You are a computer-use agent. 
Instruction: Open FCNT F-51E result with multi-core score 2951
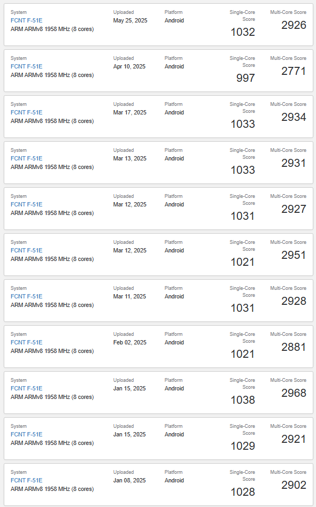(27, 250)
